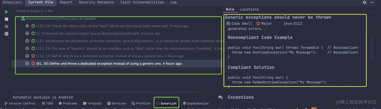This screenshot has width=381, height=109.
Task: Stop the analysis with the square stop icon
Action: [x=7, y=19]
